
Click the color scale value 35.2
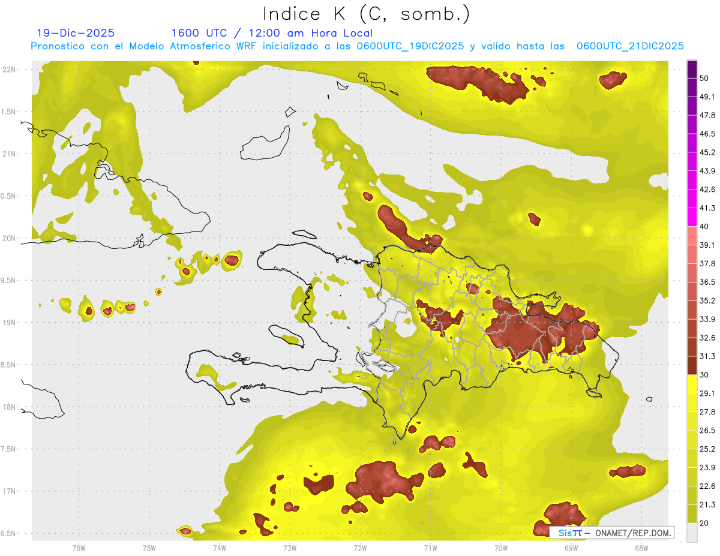(707, 300)
